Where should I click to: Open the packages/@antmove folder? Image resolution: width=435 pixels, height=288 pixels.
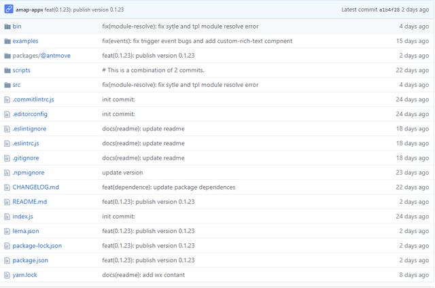point(41,56)
